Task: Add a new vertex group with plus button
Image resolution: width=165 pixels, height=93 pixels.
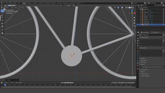Action: point(163,40)
